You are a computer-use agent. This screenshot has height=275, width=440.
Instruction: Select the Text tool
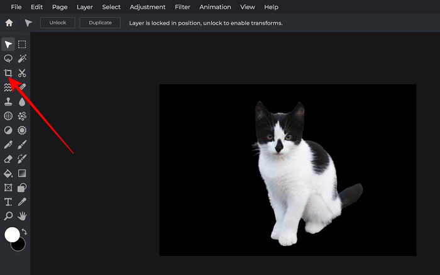coord(8,202)
